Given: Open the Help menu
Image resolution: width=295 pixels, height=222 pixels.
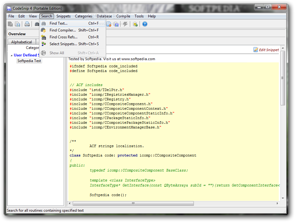Looking at the screenshot, I should click(x=152, y=16).
